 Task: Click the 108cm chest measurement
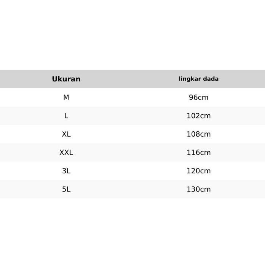tap(198, 134)
